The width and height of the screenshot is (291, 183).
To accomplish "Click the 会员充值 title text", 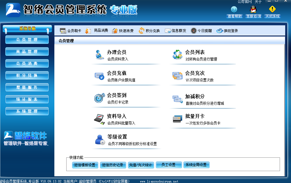I will pos(117,73).
